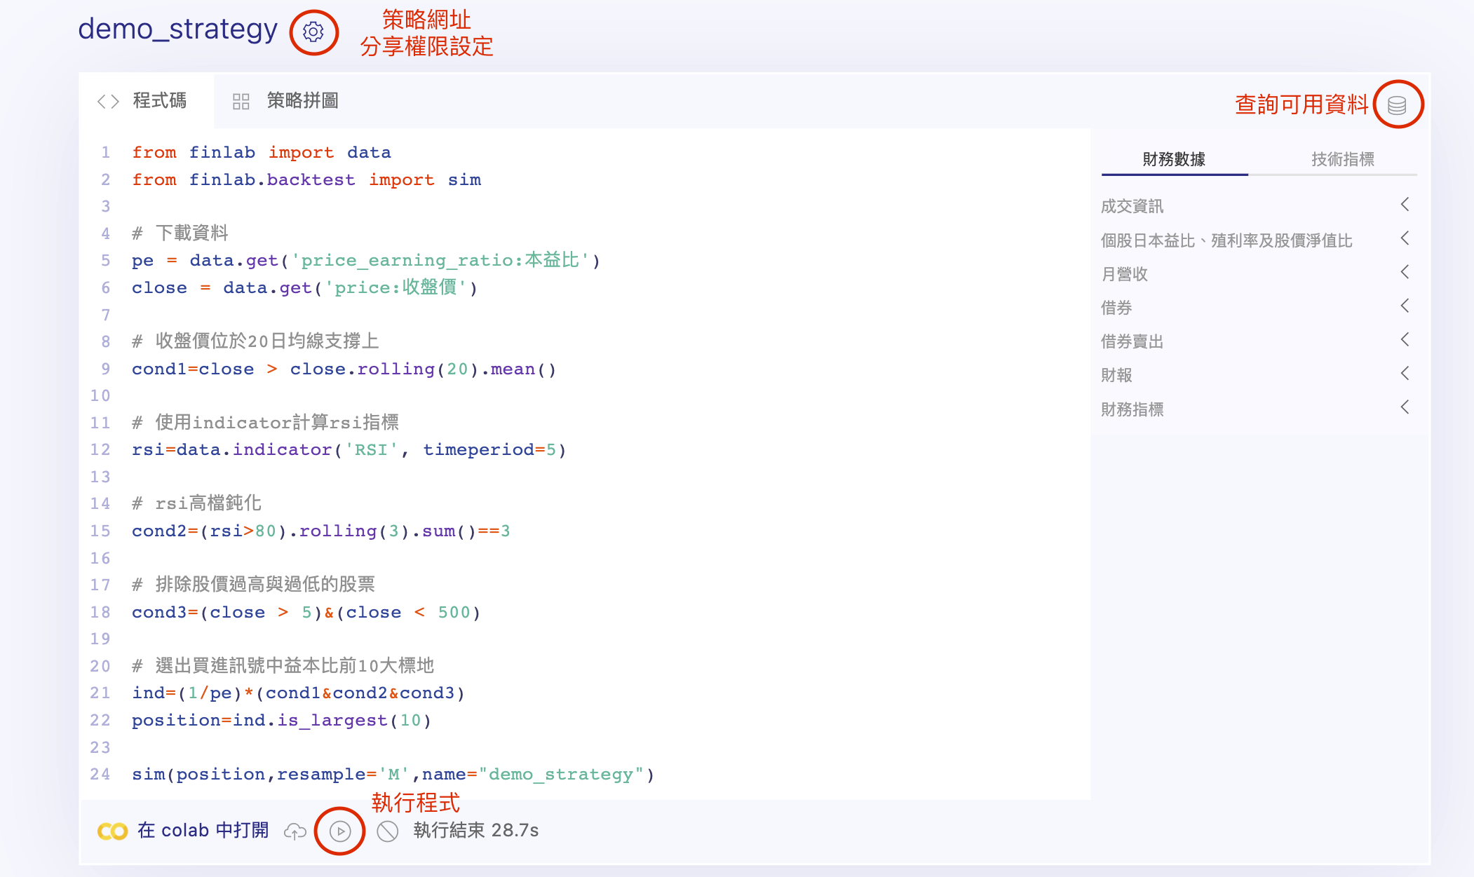
Task: Expand the 借券賣出 category
Action: [x=1132, y=341]
